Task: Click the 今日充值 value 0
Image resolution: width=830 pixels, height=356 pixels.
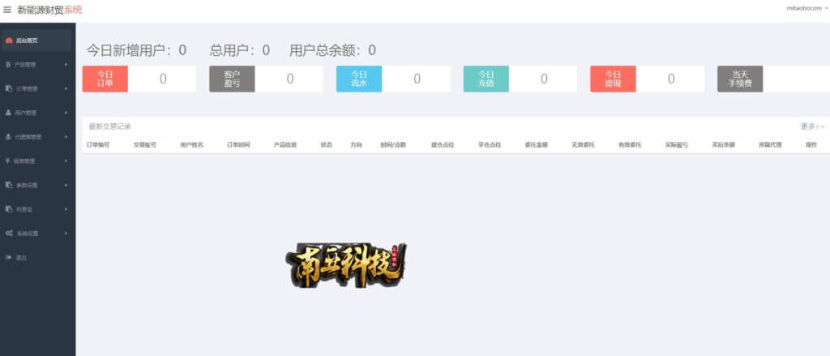Action: pos(544,79)
